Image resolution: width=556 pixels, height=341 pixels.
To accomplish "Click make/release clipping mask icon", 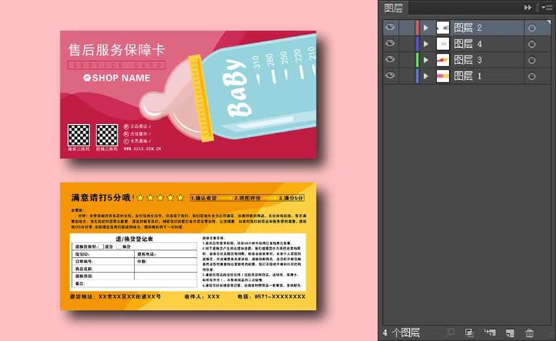I will (470, 332).
